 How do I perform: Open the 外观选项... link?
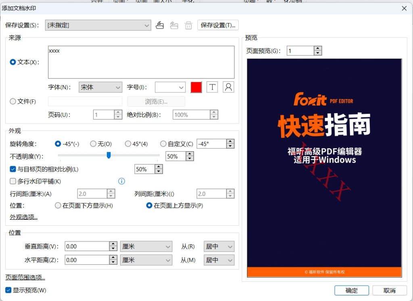pyautogui.click(x=23, y=217)
